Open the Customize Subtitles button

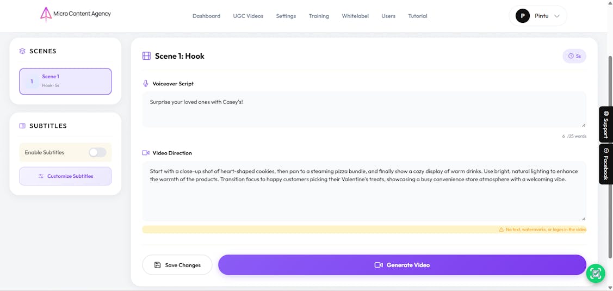point(65,176)
